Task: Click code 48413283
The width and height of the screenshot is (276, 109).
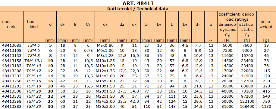Action: [x=12, y=86]
